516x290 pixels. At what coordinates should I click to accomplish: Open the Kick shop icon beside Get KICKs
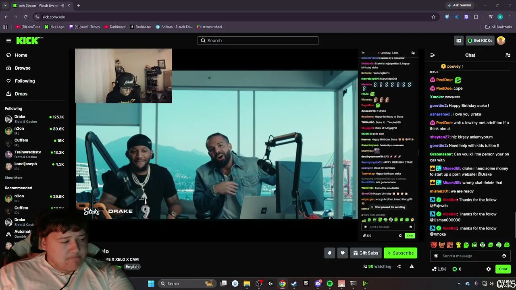pos(458,41)
